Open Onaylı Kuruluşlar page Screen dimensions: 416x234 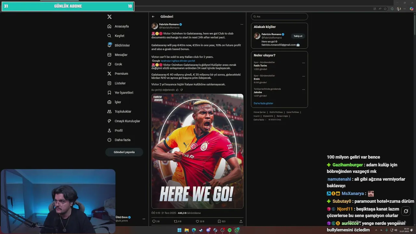click(124, 121)
